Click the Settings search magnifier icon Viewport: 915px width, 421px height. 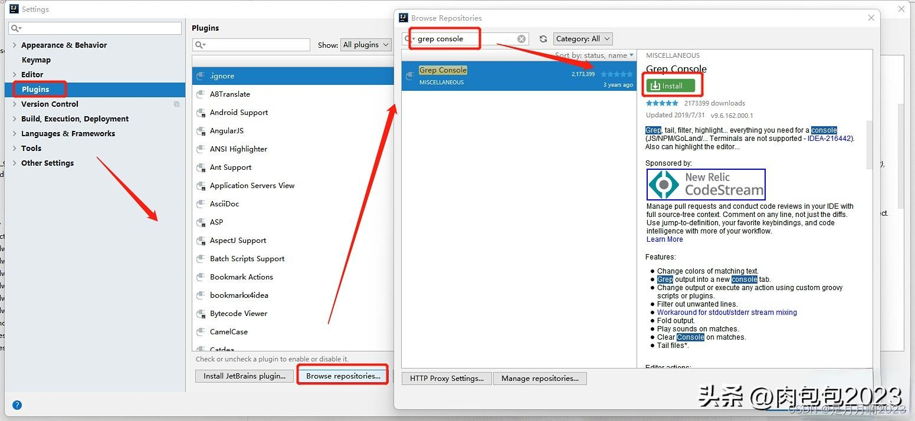pos(16,28)
